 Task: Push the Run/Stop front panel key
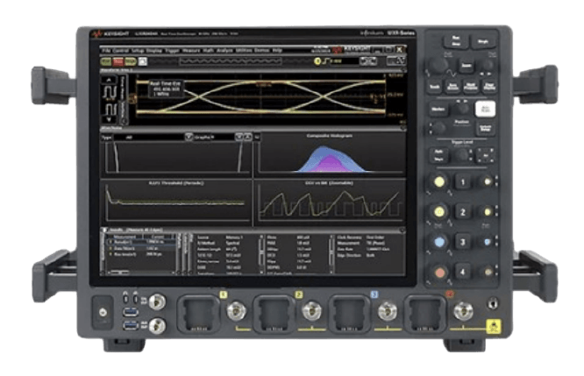(x=455, y=41)
